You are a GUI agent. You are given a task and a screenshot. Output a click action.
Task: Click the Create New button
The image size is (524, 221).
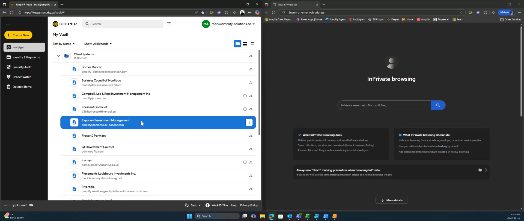point(18,35)
